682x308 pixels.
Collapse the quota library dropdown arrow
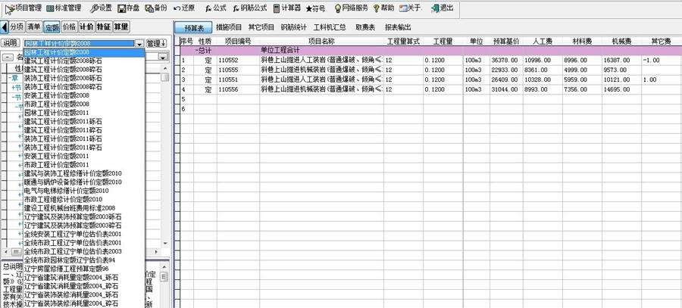coord(139,43)
